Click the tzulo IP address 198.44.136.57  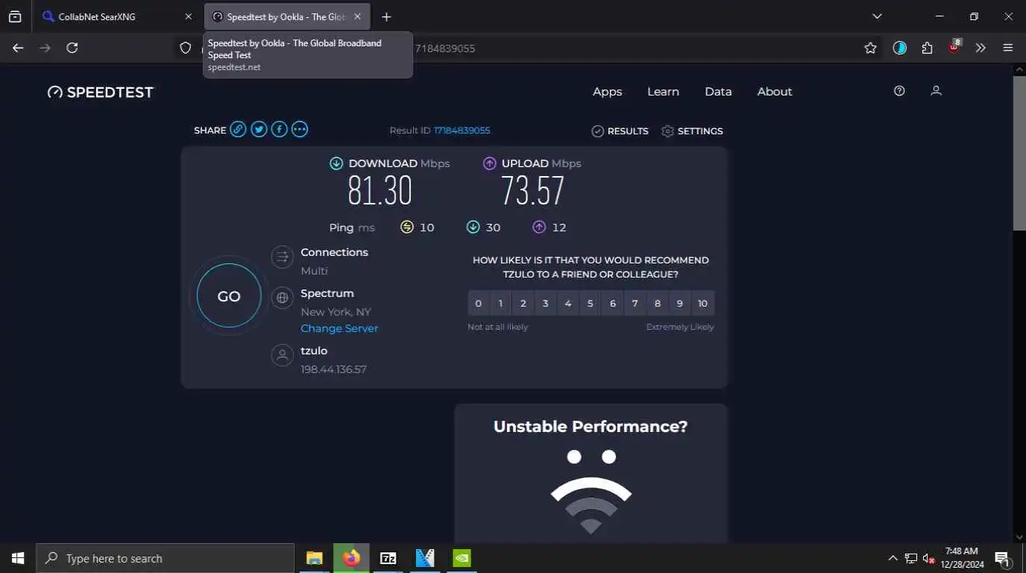click(x=333, y=369)
